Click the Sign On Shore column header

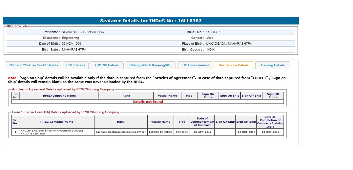(x=208, y=96)
